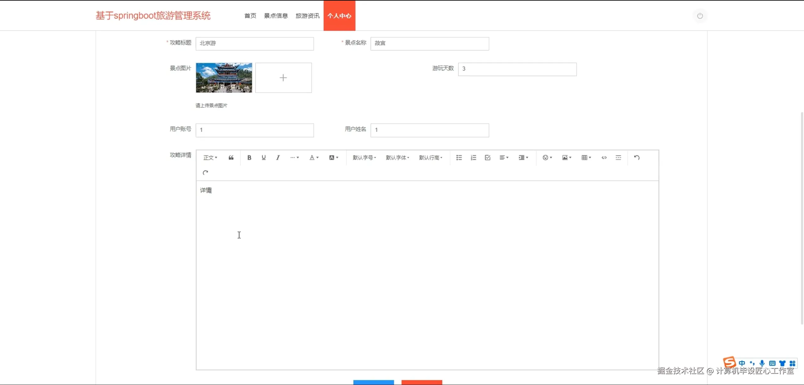Click the power logout icon
The image size is (804, 385).
click(700, 16)
